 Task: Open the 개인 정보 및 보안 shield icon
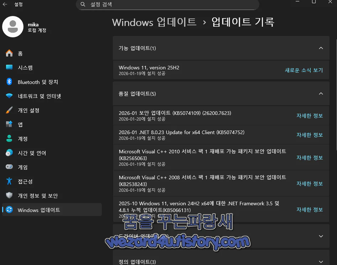click(x=9, y=196)
